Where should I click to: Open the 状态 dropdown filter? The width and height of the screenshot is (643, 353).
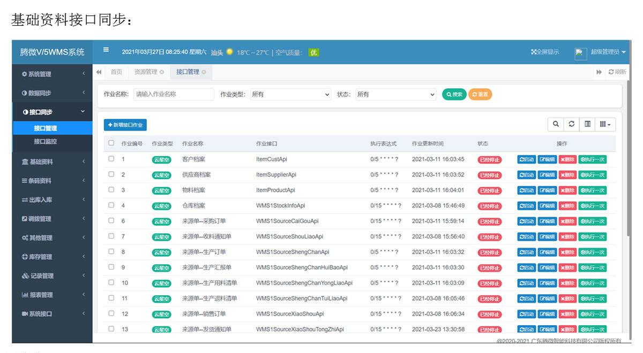[396, 95]
